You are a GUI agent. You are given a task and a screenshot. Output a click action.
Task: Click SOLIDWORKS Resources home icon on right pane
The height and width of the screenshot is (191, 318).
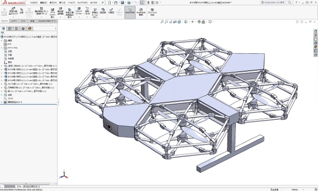coord(315,31)
